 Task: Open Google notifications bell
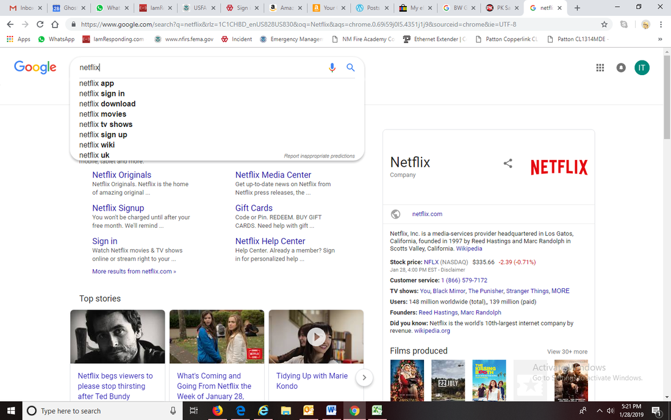tap(620, 68)
